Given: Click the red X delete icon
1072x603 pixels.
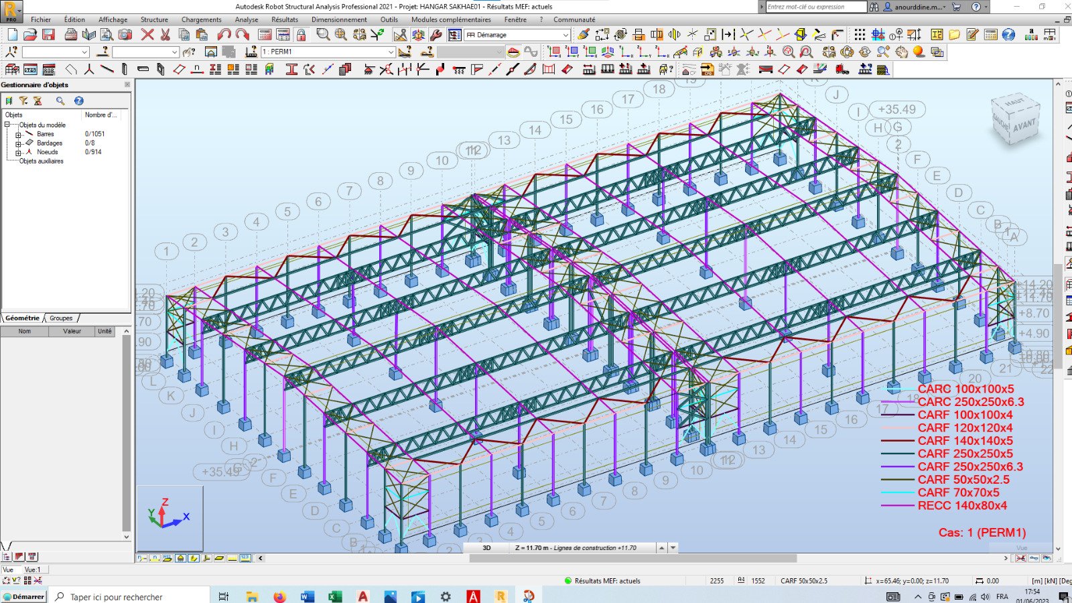Looking at the screenshot, I should pos(147,35).
